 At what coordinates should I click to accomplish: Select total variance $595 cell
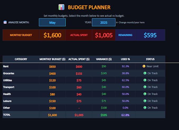104,115
